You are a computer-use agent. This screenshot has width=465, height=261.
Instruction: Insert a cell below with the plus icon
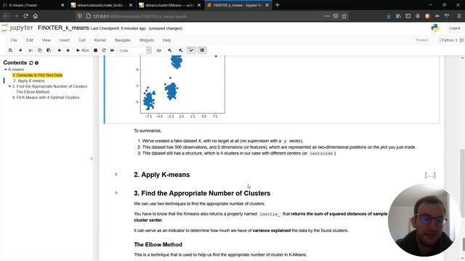click(x=20, y=50)
